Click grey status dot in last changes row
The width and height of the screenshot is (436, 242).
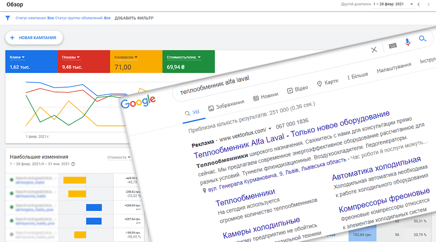click(12, 235)
